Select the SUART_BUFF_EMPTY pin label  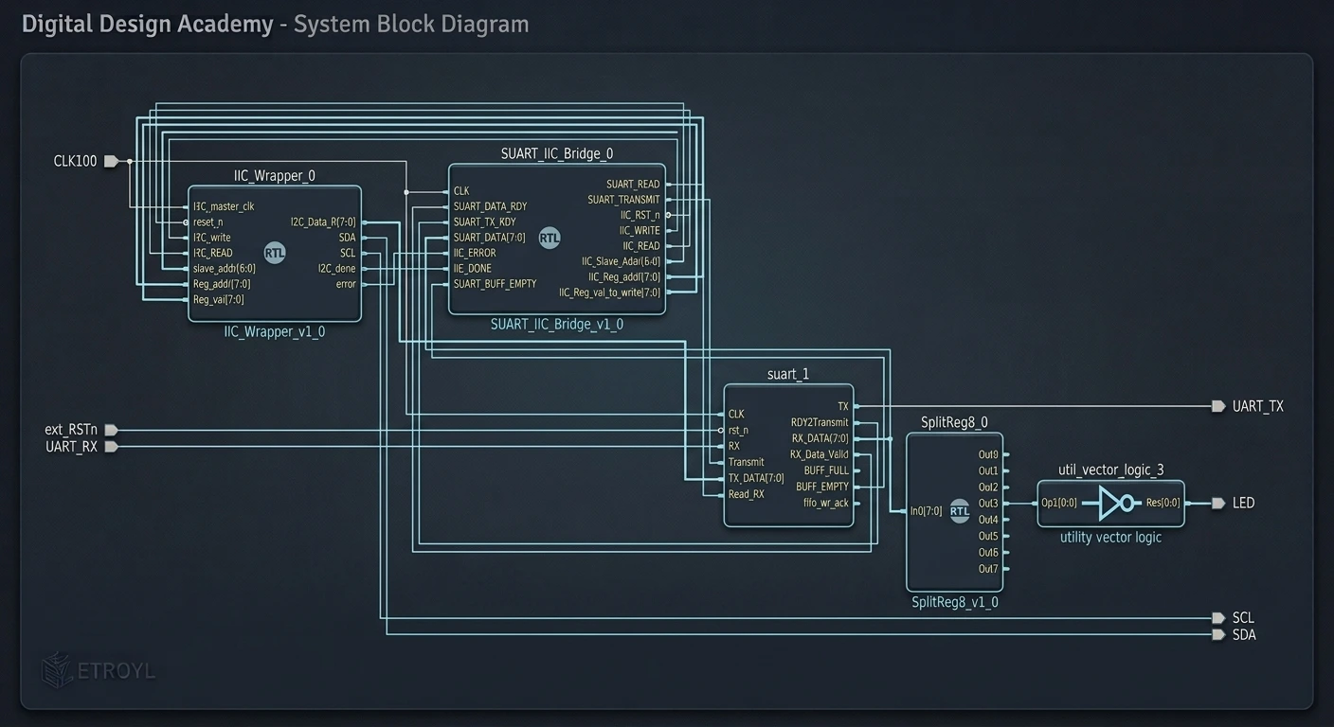(x=495, y=283)
